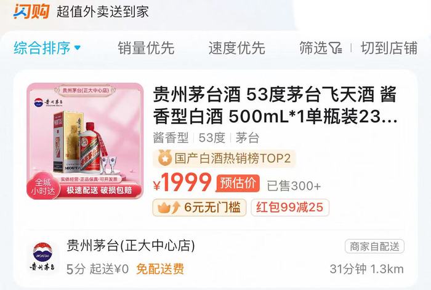The height and width of the screenshot is (290, 431).
Task: Open the 筛选 filter funnel icon
Action: coord(336,48)
